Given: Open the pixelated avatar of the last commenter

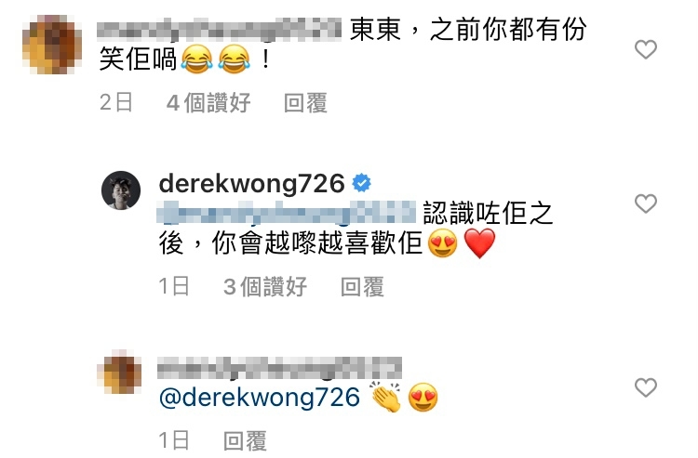Looking at the screenshot, I should (x=120, y=372).
